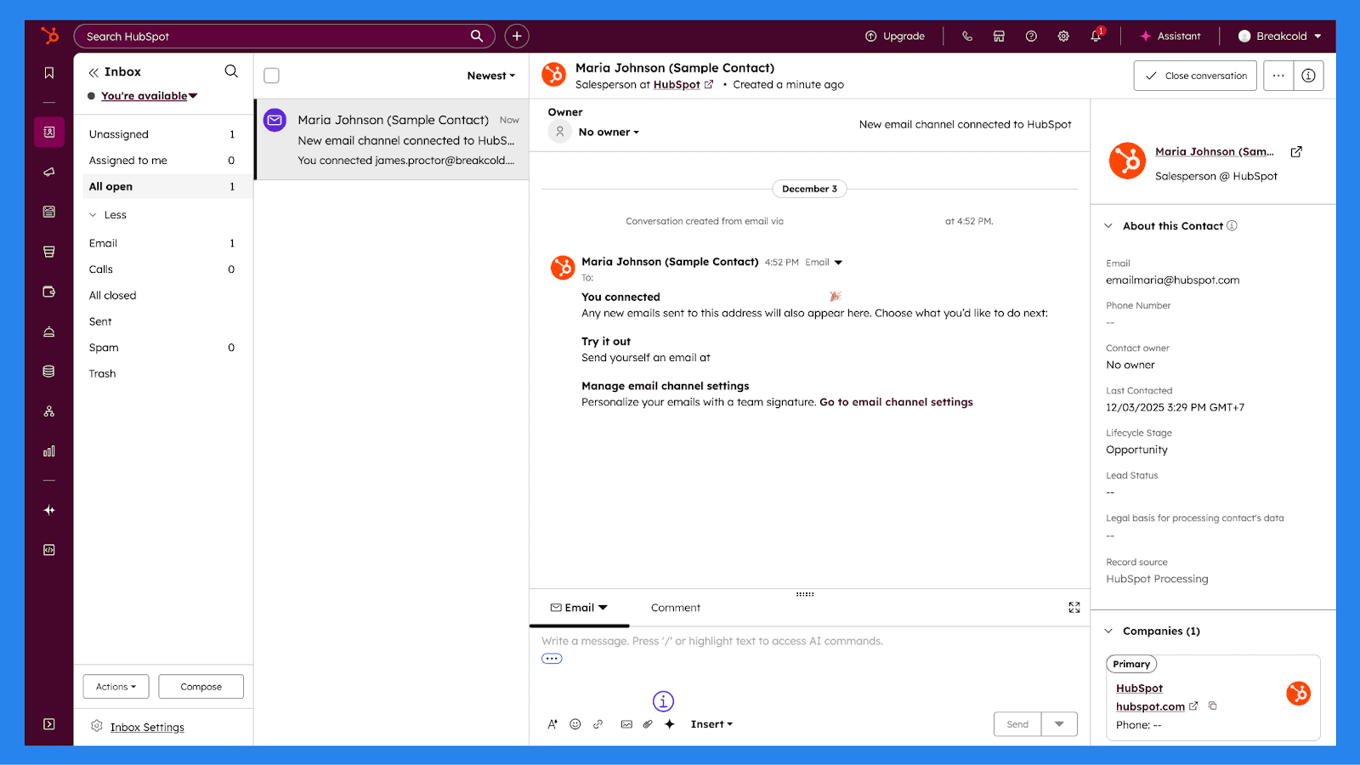The height and width of the screenshot is (765, 1360).
Task: Open the Go to email channel settings link
Action: [896, 401]
